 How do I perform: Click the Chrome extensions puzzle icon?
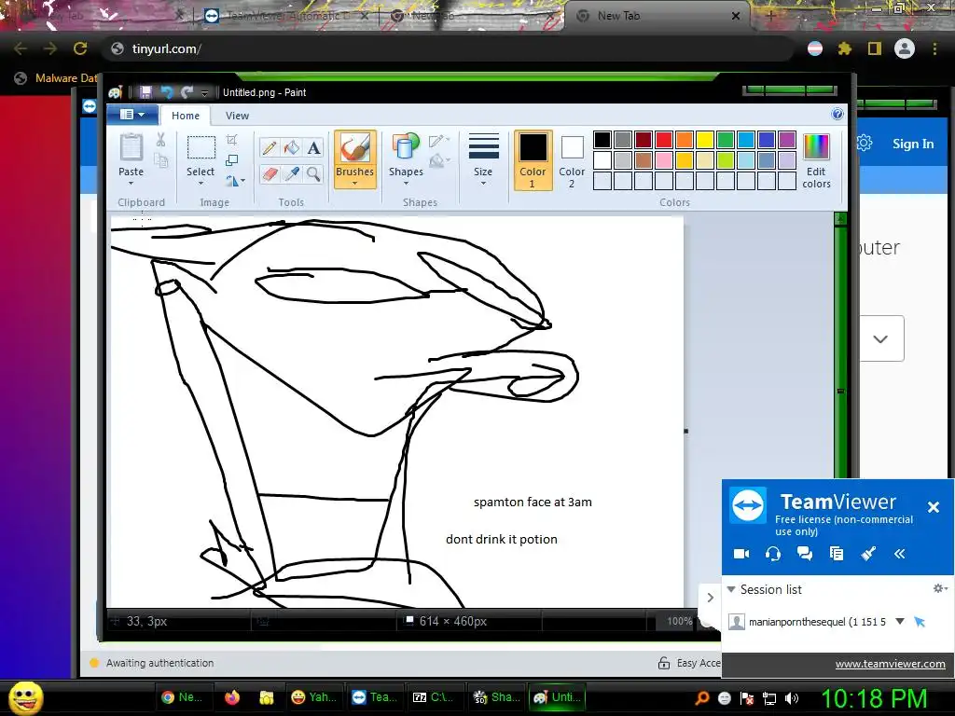point(844,48)
